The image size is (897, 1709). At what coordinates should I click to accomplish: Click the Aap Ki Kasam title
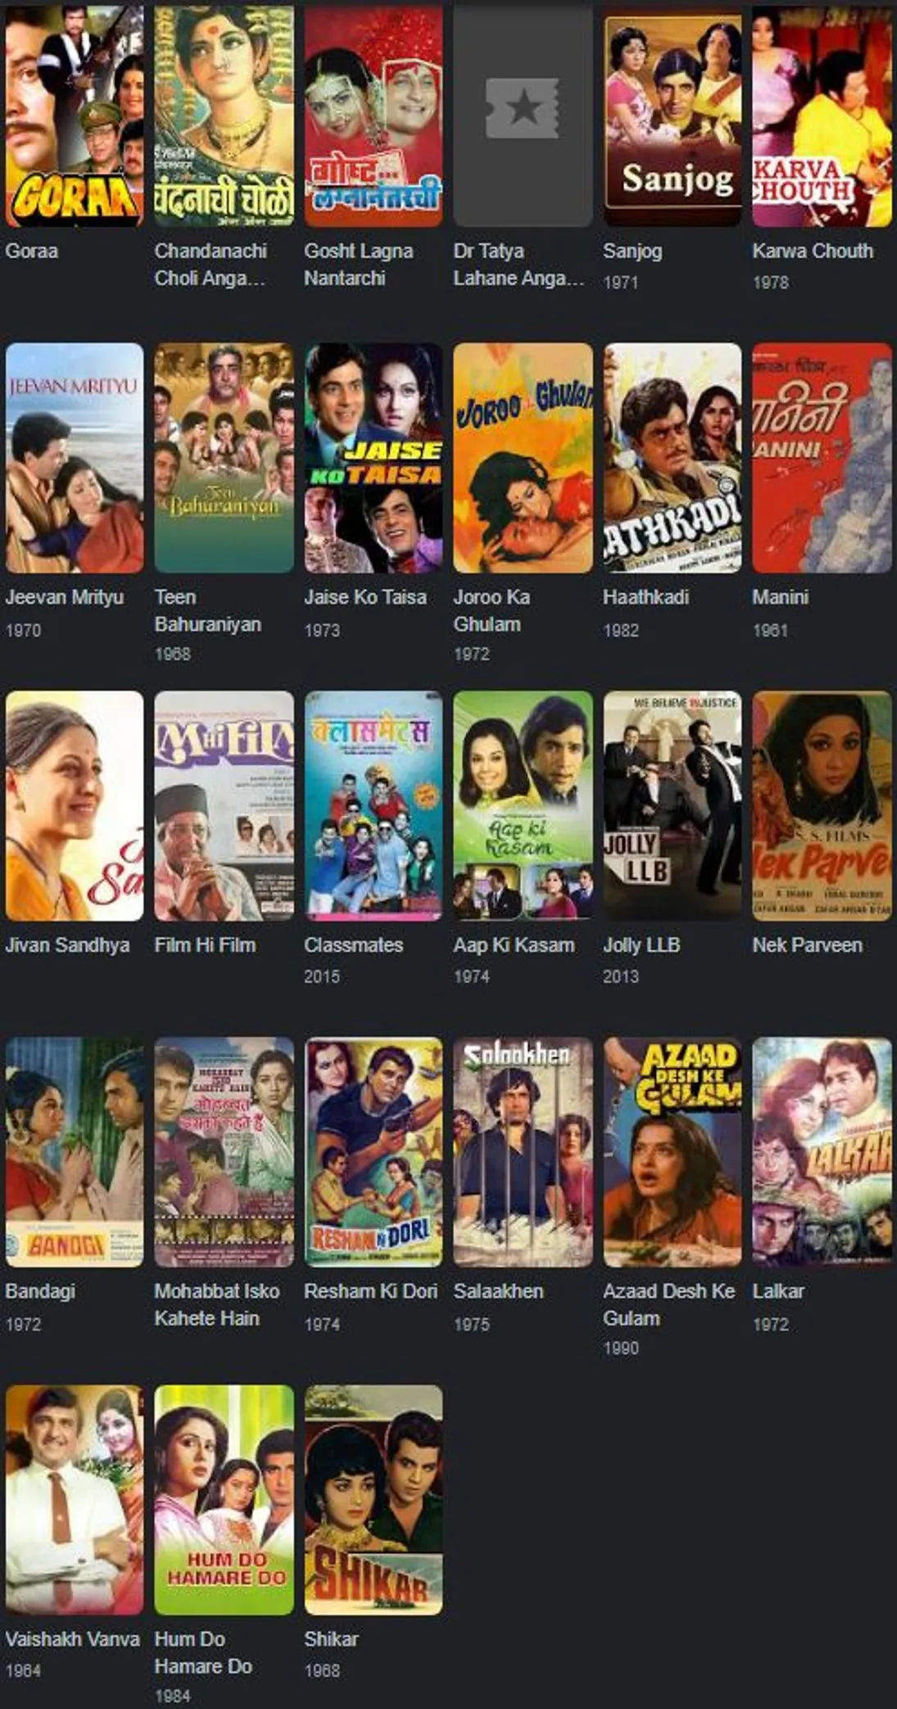click(x=514, y=945)
